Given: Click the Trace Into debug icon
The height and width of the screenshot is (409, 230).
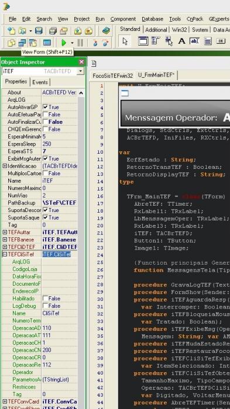Looking at the screenshot, I should tap(95, 43).
